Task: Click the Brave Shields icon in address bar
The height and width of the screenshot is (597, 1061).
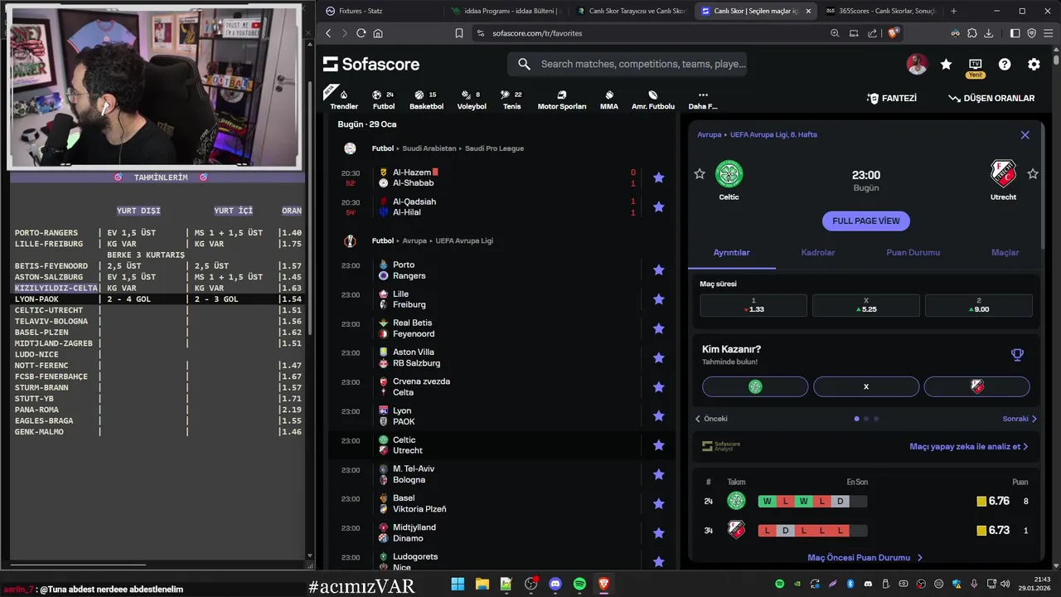Action: (x=893, y=33)
